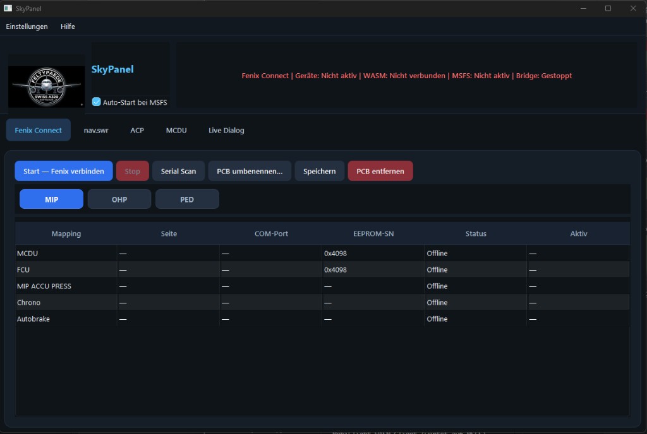Sort by the Mapping column header
The image size is (647, 434).
[66, 233]
